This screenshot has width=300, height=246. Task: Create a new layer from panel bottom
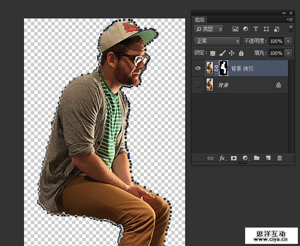[268, 158]
